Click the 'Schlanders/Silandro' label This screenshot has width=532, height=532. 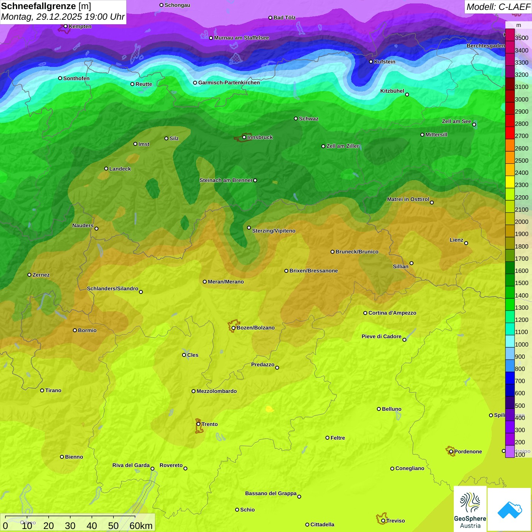tap(112, 288)
